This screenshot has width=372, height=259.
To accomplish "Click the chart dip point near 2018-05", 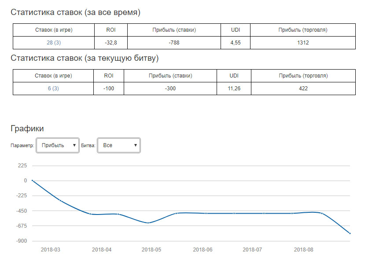I will (148, 223).
